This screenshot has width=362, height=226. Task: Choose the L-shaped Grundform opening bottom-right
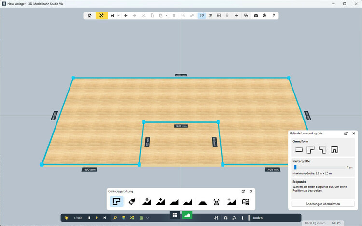[310, 150]
